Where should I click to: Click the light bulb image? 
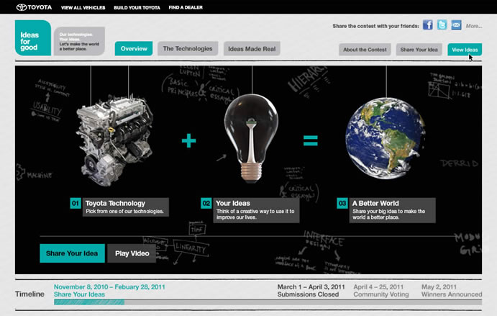(x=251, y=138)
